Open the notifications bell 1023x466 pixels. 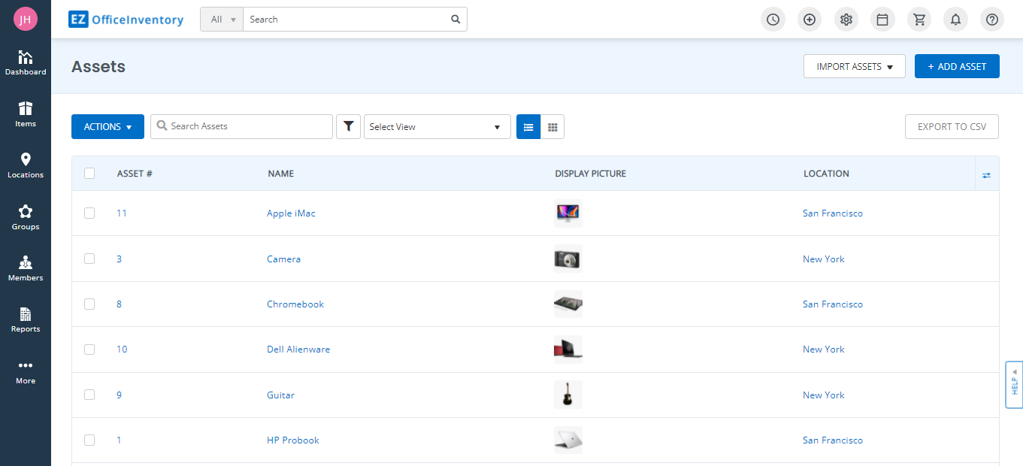955,19
